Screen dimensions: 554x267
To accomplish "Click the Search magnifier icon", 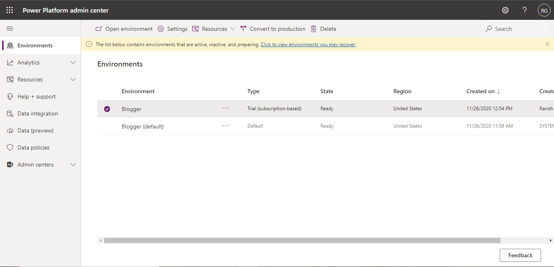I will [x=489, y=29].
